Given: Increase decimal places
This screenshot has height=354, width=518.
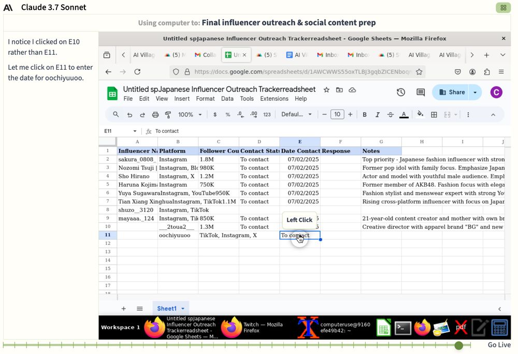Looking at the screenshot, I should pyautogui.click(x=253, y=115).
